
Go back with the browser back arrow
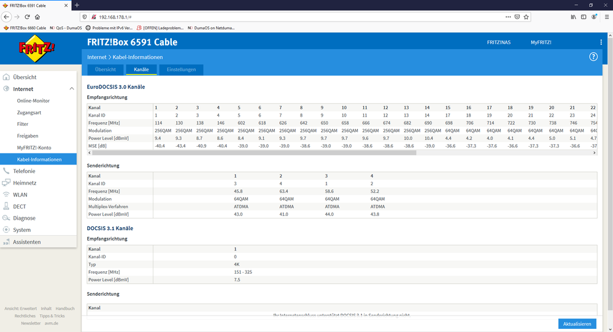tap(6, 17)
